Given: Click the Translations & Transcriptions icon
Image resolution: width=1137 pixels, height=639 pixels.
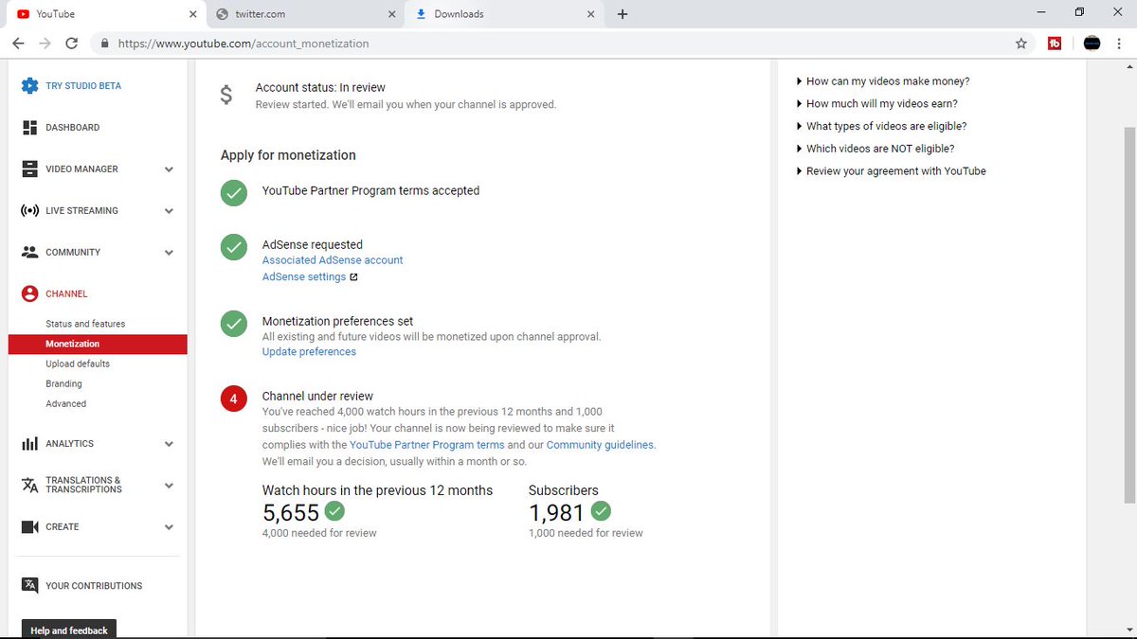Looking at the screenshot, I should [x=29, y=485].
